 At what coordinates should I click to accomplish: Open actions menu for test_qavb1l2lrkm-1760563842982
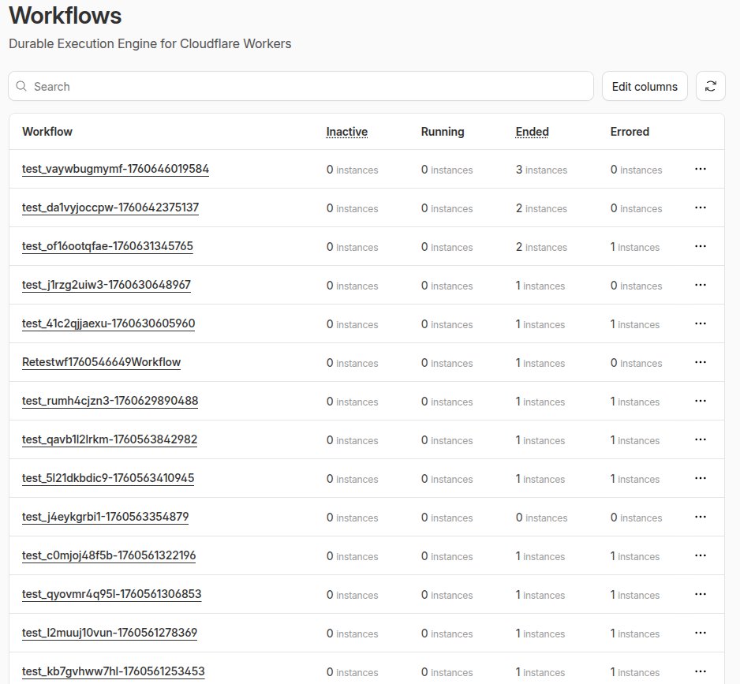tap(701, 440)
